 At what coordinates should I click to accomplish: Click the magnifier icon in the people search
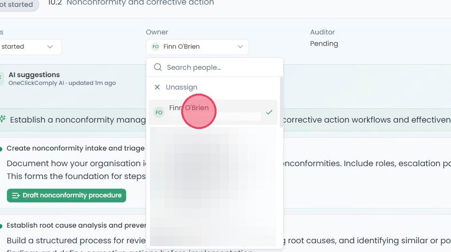pos(158,67)
